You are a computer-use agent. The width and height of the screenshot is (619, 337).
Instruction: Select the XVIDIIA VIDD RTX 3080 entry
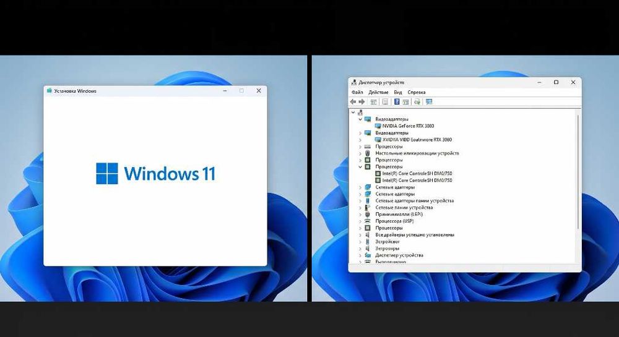coord(417,140)
